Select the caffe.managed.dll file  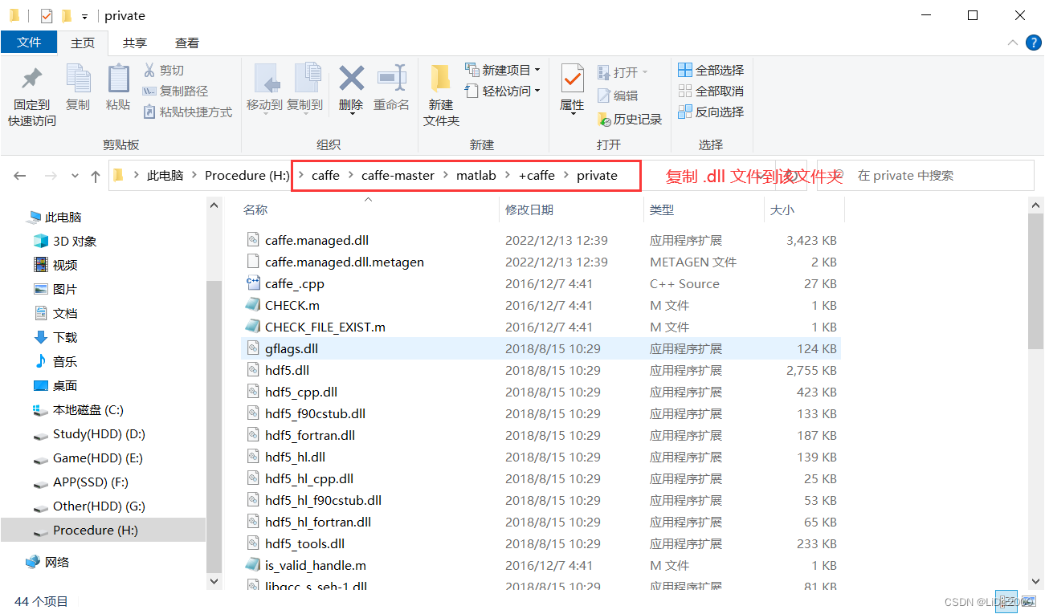(542, 241)
